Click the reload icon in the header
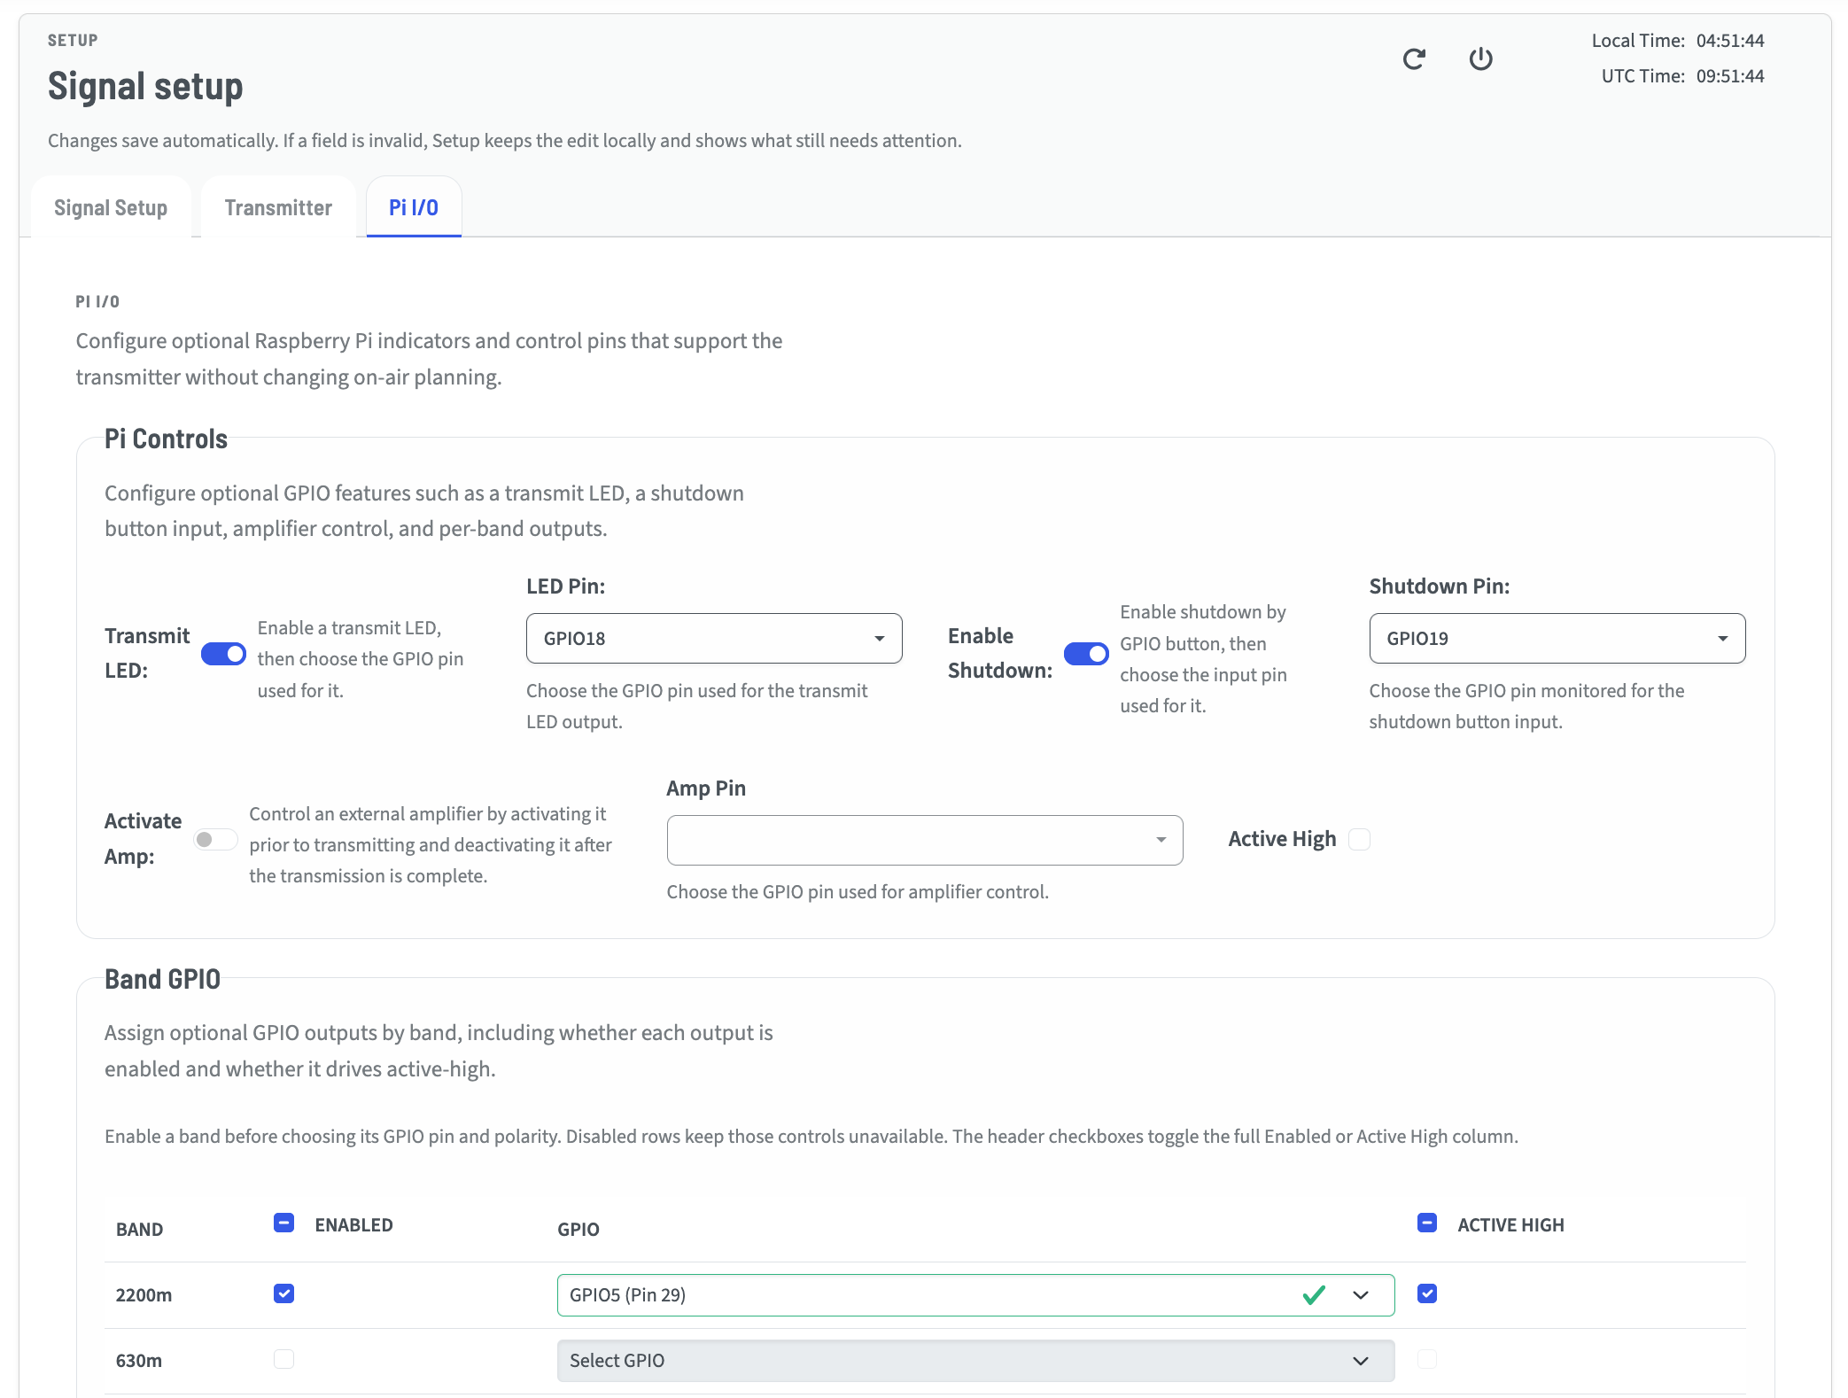This screenshot has height=1398, width=1848. pyautogui.click(x=1414, y=59)
